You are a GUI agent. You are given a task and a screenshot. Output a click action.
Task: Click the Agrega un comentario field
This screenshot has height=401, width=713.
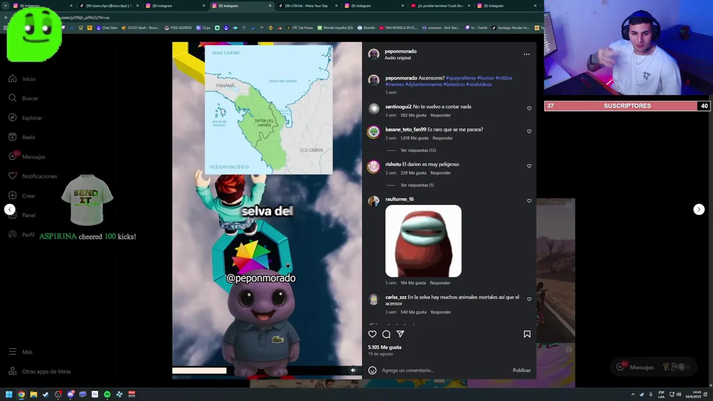click(446, 370)
